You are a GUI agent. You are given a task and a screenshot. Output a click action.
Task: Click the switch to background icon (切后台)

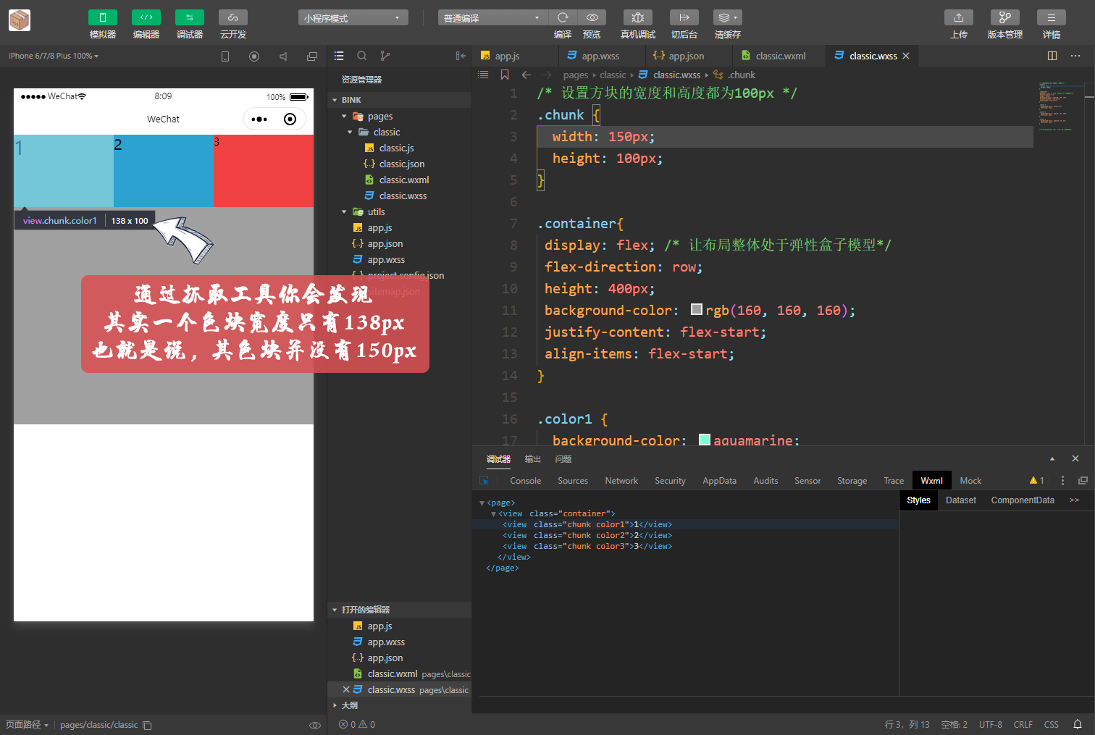click(x=684, y=17)
